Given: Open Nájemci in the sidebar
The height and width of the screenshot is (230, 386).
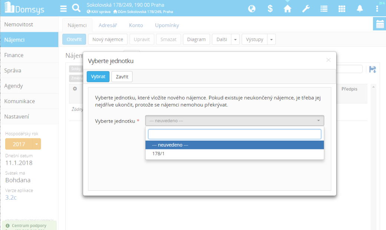Looking at the screenshot, I should point(29,40).
